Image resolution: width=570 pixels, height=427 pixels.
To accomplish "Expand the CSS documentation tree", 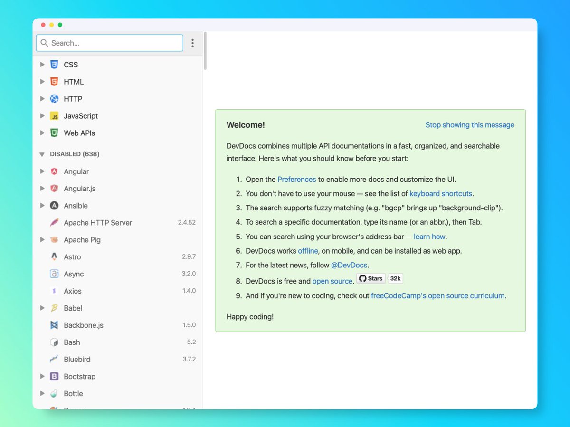I will [x=42, y=65].
